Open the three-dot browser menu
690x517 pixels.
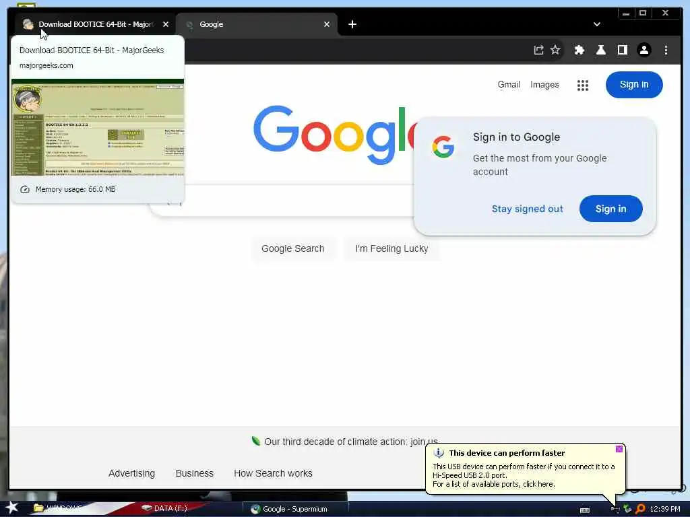tap(666, 50)
